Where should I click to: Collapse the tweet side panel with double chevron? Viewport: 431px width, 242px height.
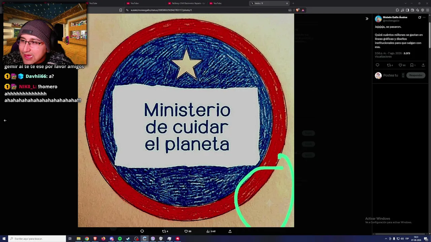367,19
